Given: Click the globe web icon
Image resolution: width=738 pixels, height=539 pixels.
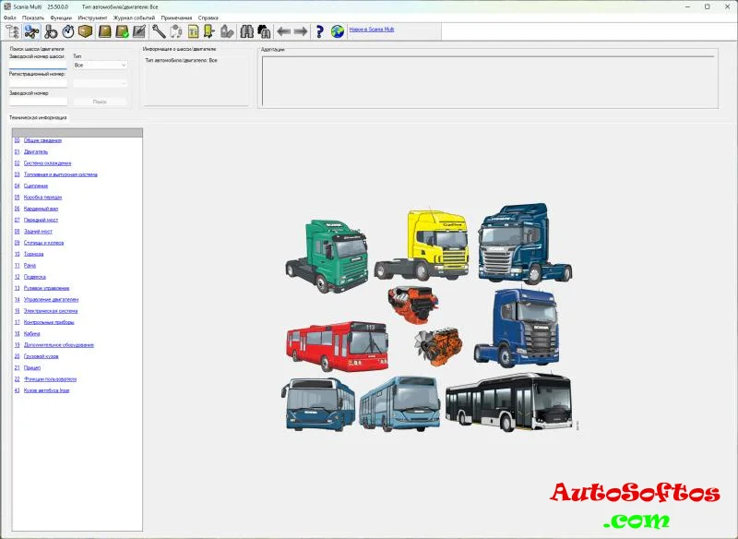Looking at the screenshot, I should [x=338, y=31].
